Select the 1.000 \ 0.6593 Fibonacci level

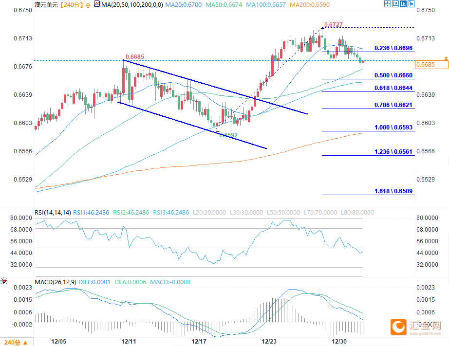(x=393, y=127)
